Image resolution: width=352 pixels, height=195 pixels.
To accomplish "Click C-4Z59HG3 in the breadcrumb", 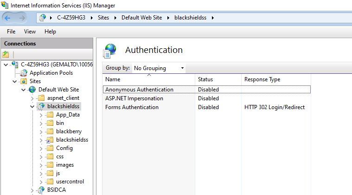I will (71, 18).
